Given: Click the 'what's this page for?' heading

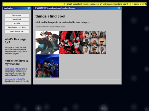Looking at the screenshot, I should click(15, 41).
